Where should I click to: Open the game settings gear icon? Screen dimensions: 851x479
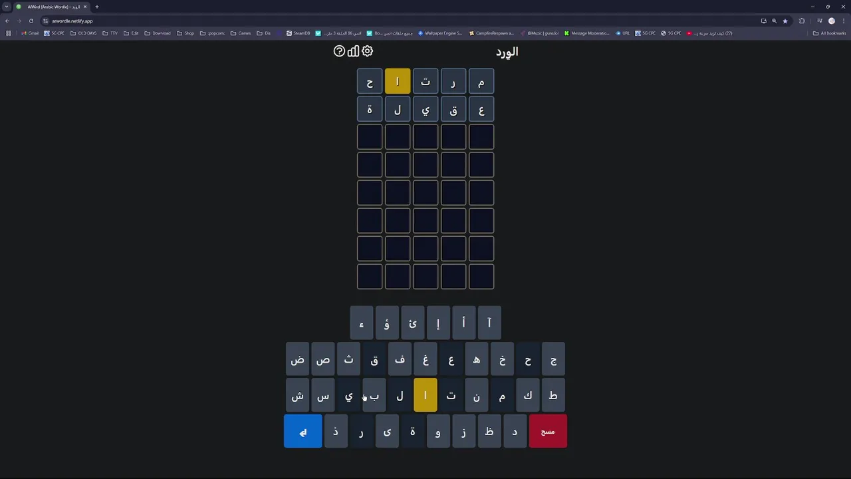click(367, 51)
